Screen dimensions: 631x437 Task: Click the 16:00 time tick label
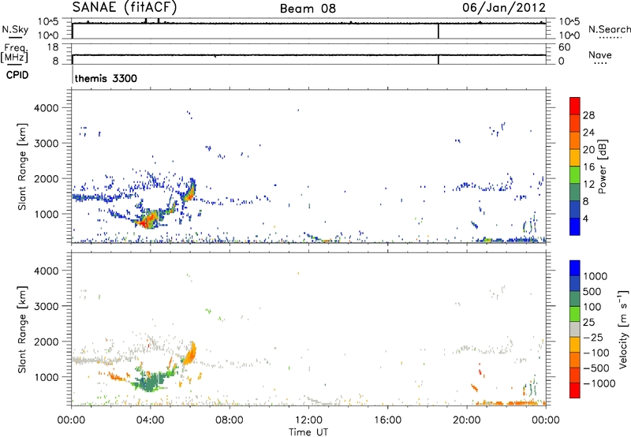pos(387,420)
